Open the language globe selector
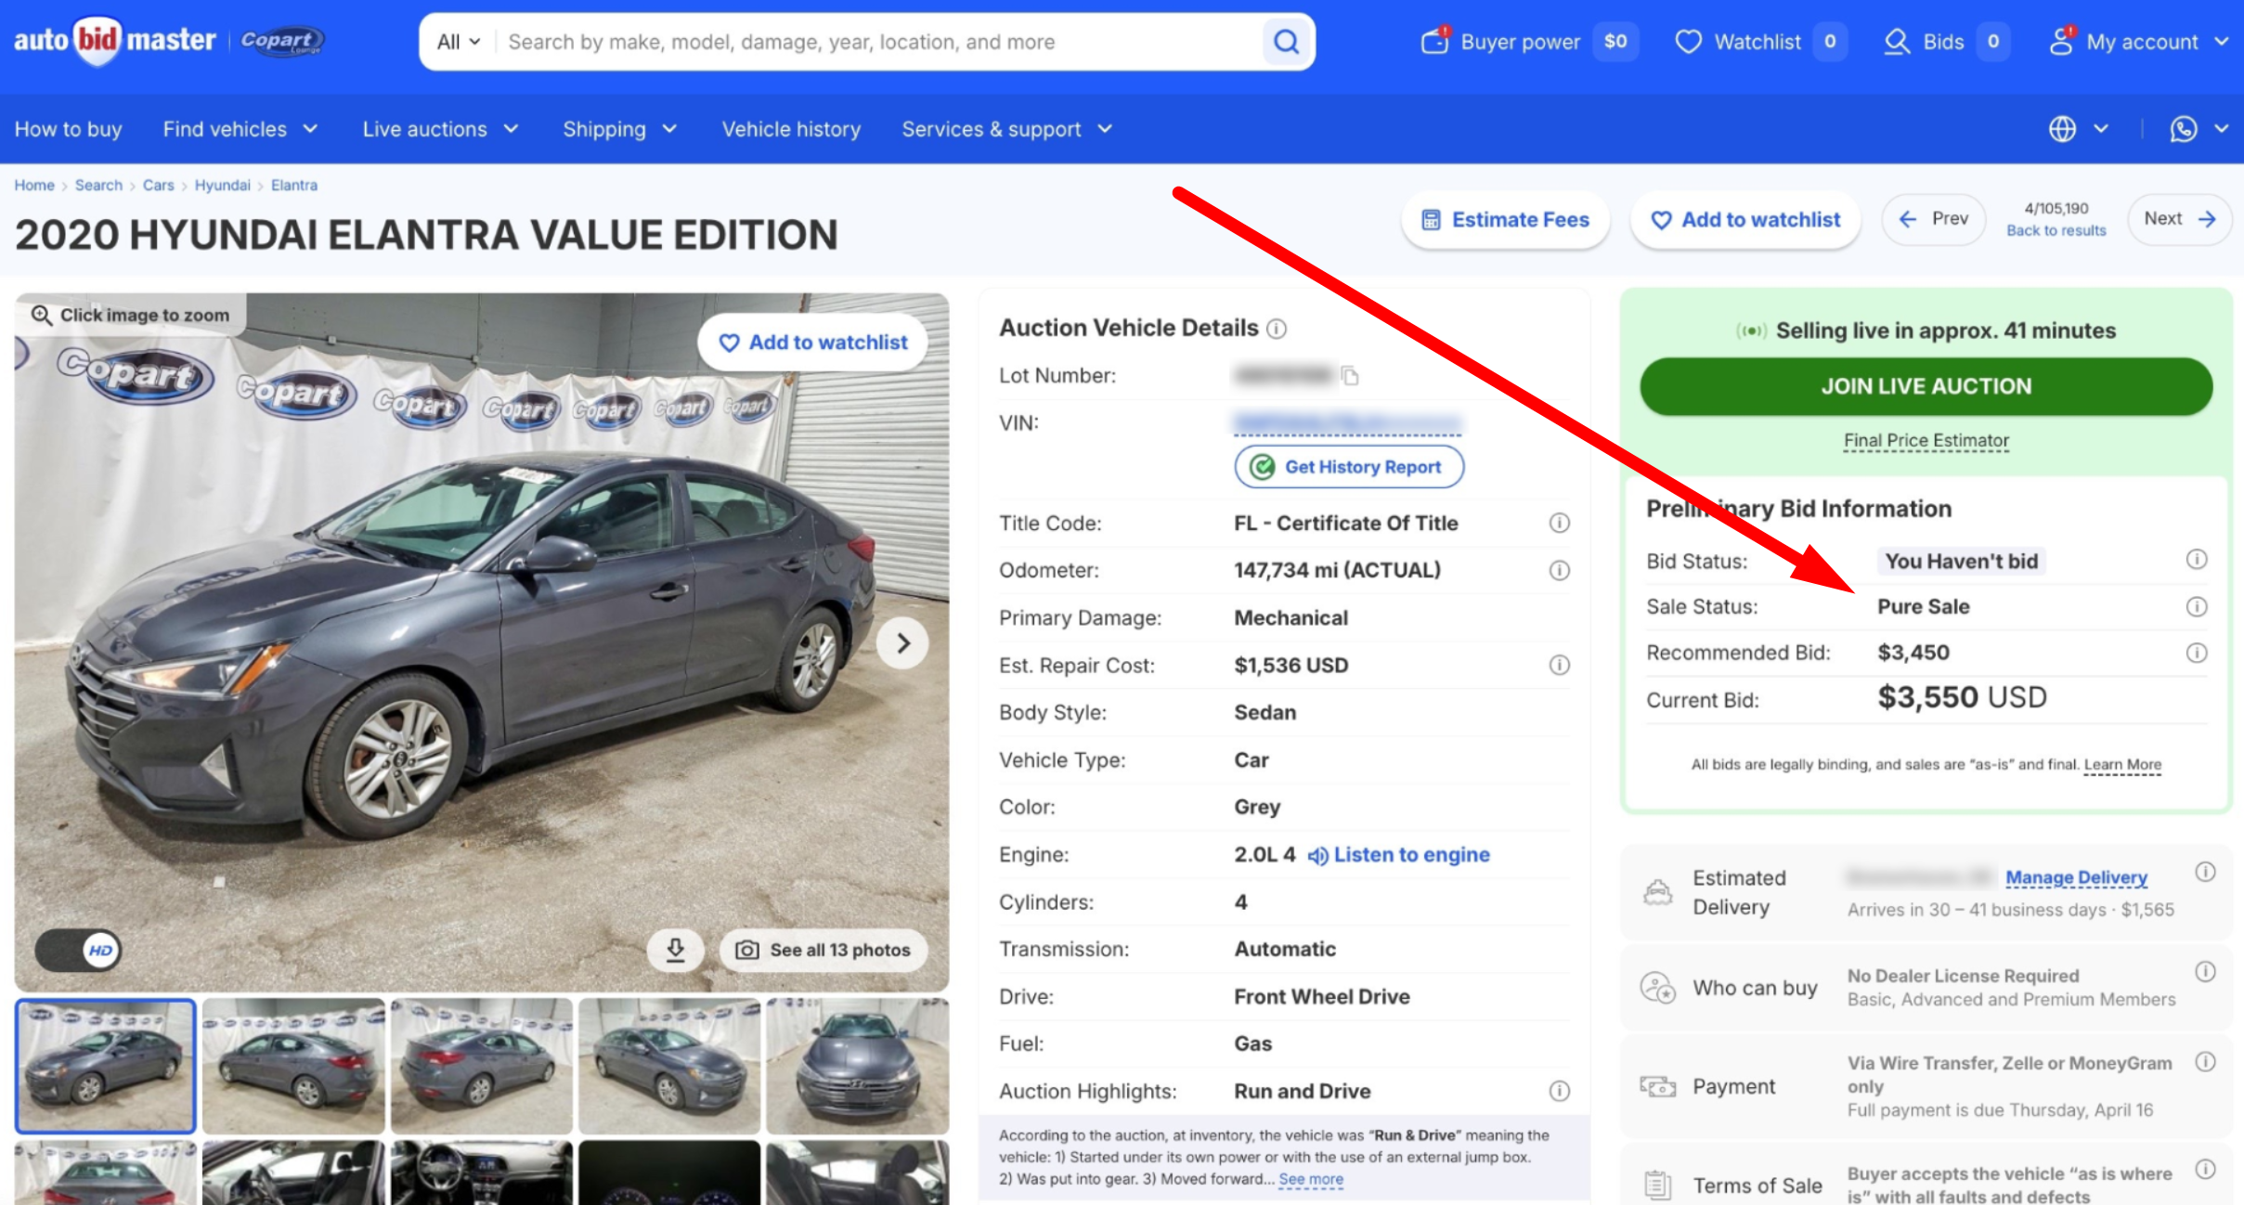 [2064, 129]
